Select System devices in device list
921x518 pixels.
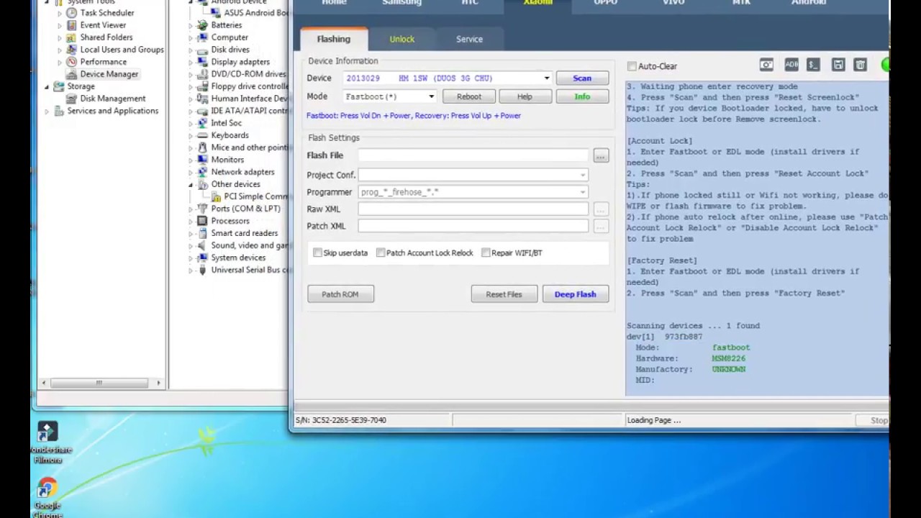[238, 258]
